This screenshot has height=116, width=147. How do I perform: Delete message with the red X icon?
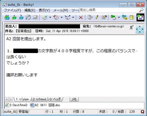[81, 17]
